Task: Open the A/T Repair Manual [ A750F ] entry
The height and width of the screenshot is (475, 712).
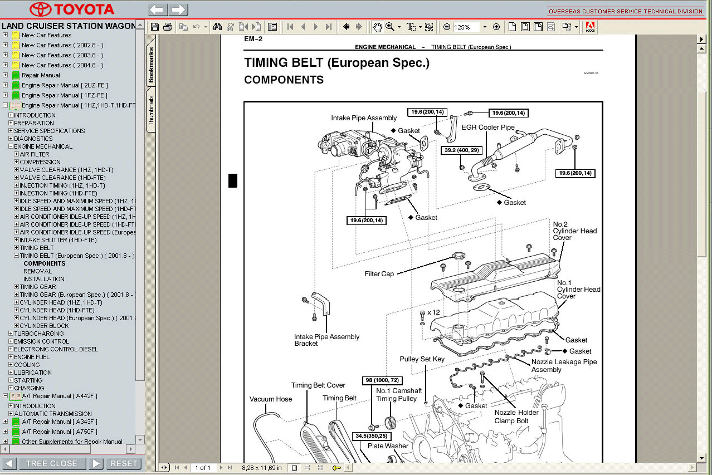Action: [x=60, y=432]
